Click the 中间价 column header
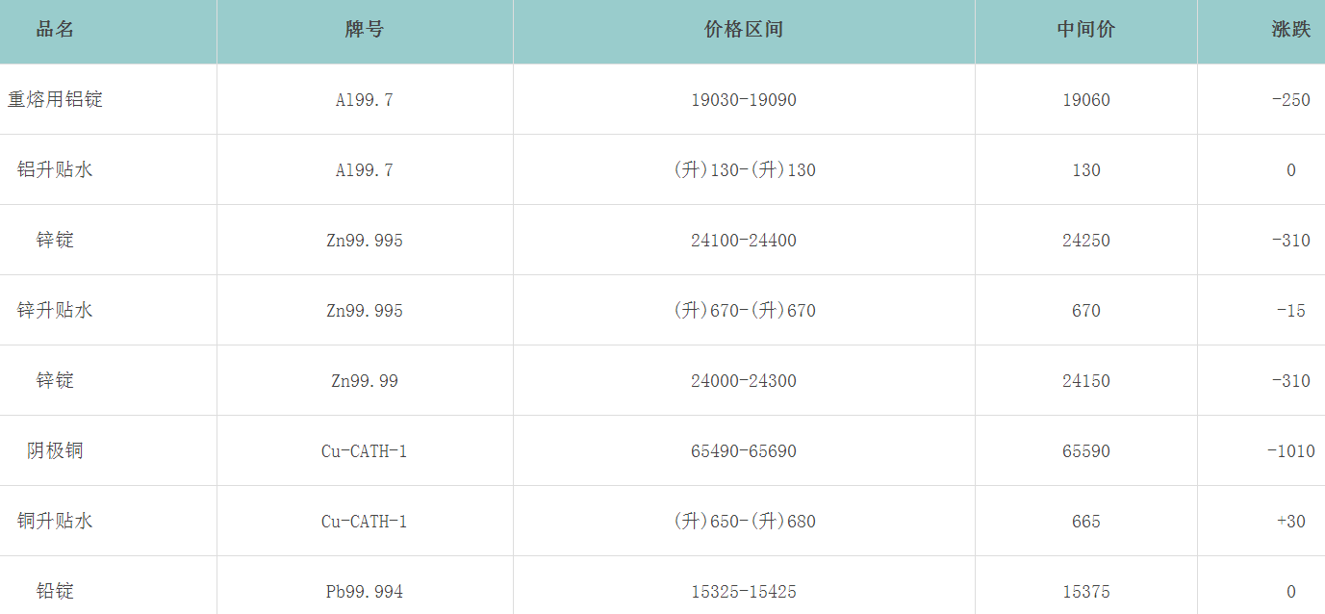 pos(1085,30)
